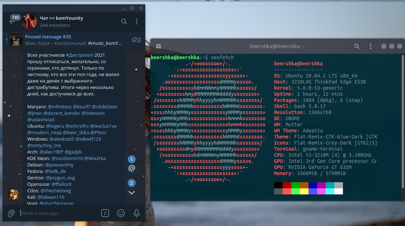Open mention @logeru

[55, 126]
